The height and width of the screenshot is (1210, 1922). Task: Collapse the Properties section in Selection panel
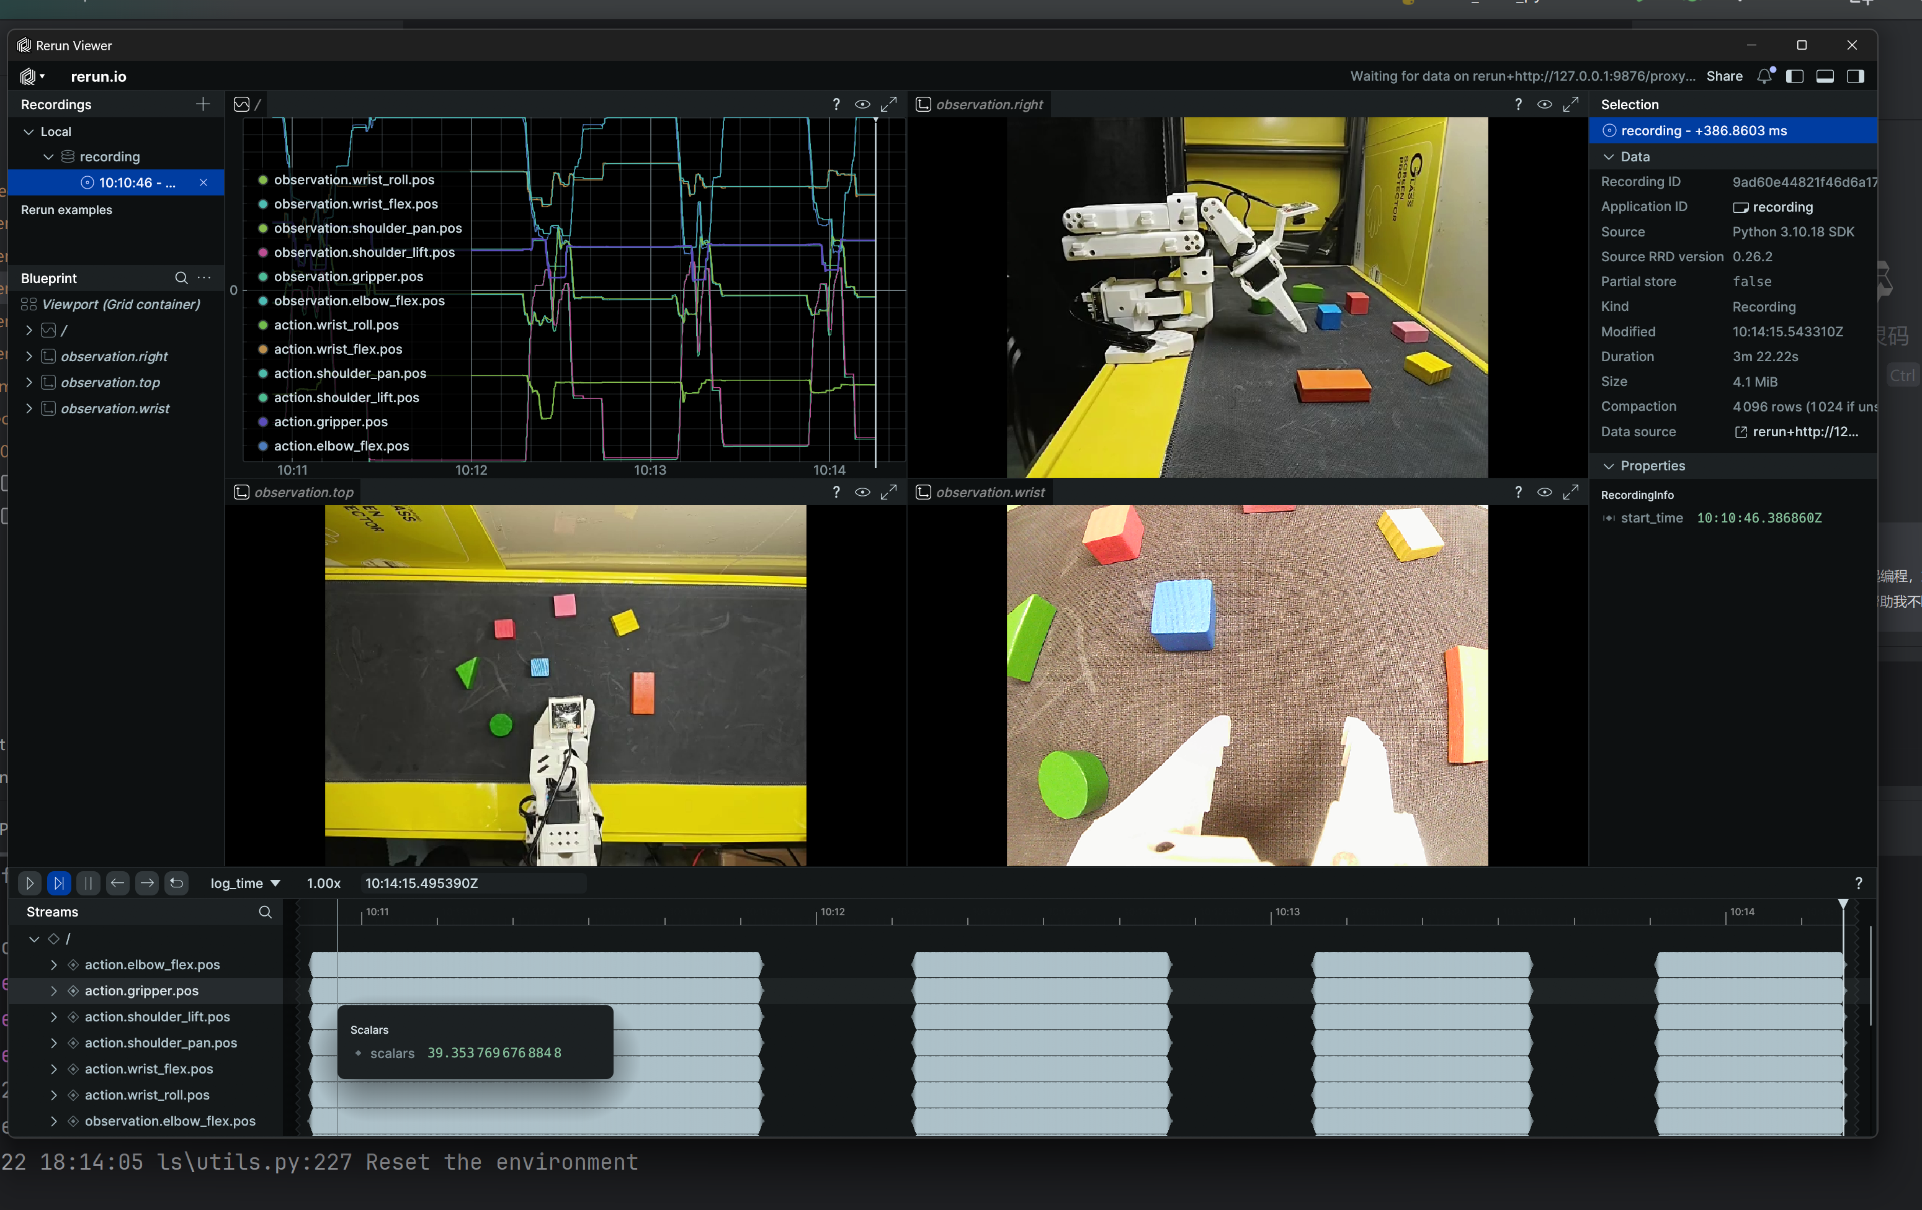tap(1609, 466)
